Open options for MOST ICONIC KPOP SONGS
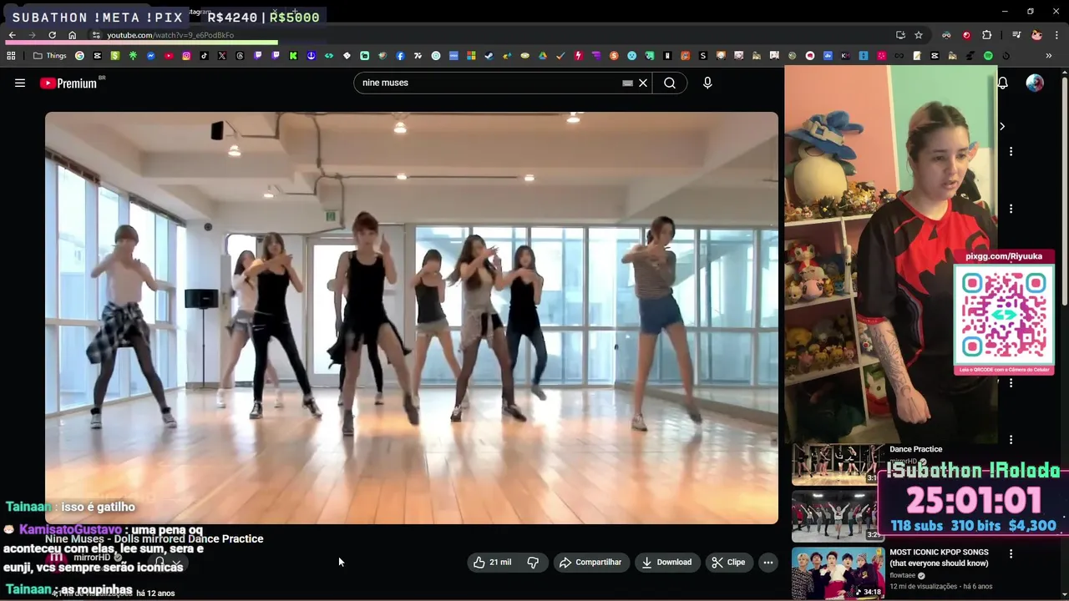 [1011, 554]
